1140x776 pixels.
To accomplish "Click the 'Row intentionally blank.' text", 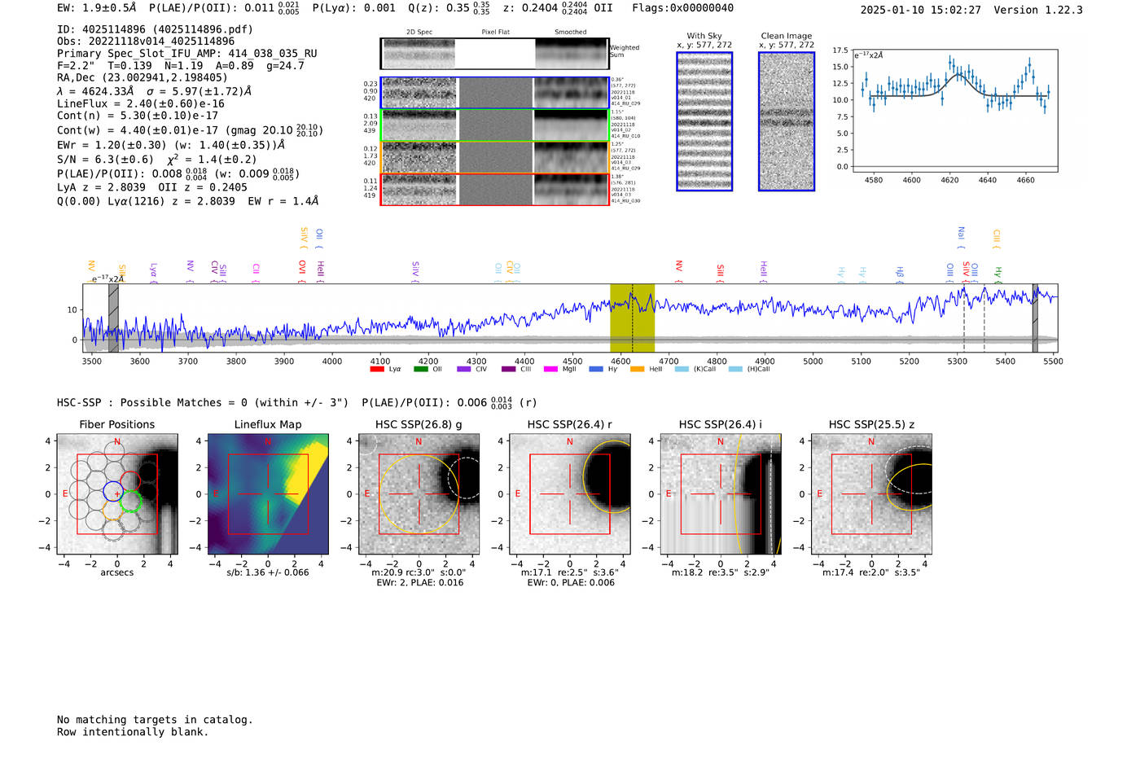I will pyautogui.click(x=133, y=732).
